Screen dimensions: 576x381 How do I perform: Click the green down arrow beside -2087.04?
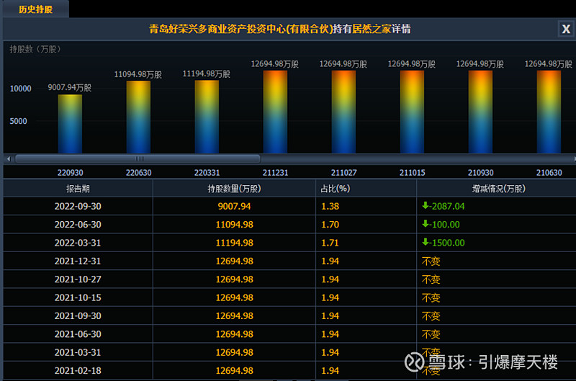tap(426, 205)
